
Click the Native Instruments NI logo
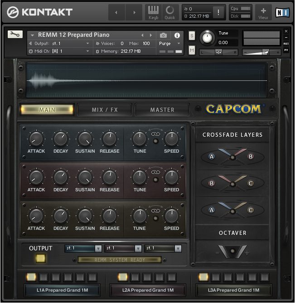(x=282, y=13)
